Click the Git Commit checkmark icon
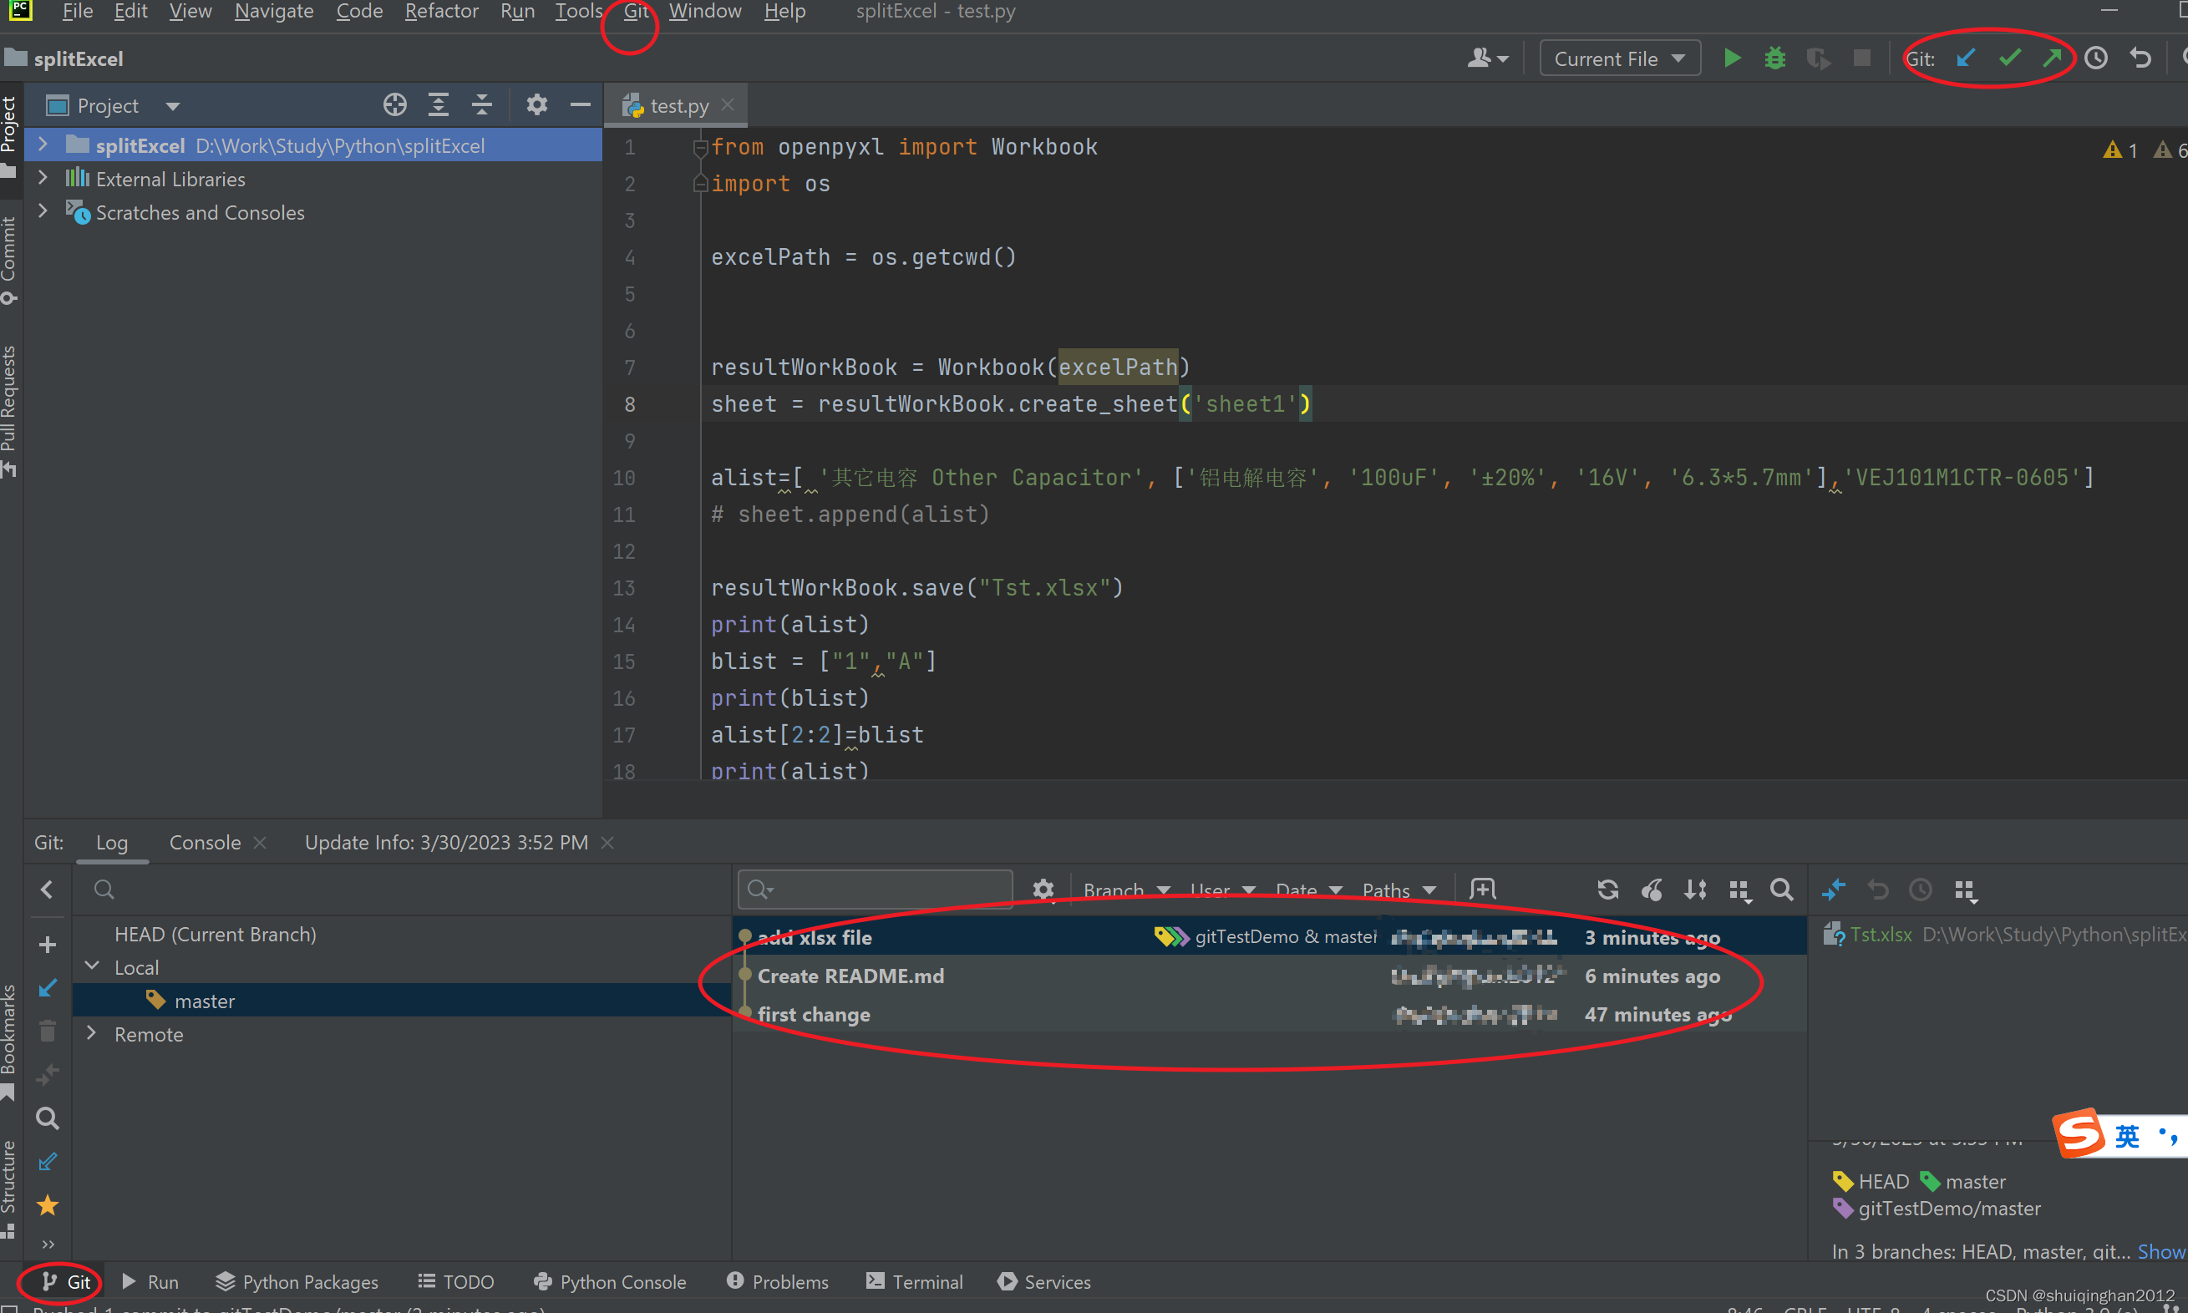Image resolution: width=2188 pixels, height=1313 pixels. pyautogui.click(x=2009, y=58)
